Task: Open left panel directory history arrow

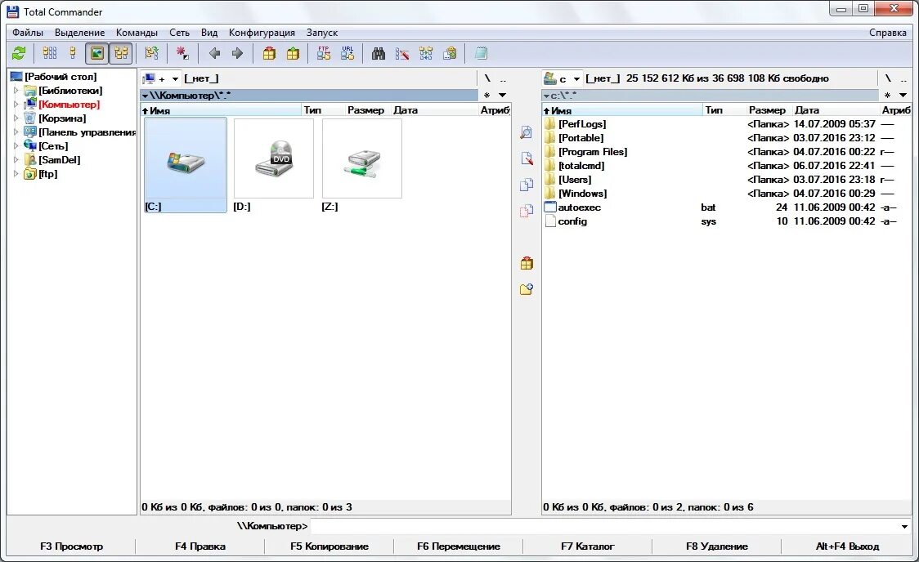Action: 502,95
